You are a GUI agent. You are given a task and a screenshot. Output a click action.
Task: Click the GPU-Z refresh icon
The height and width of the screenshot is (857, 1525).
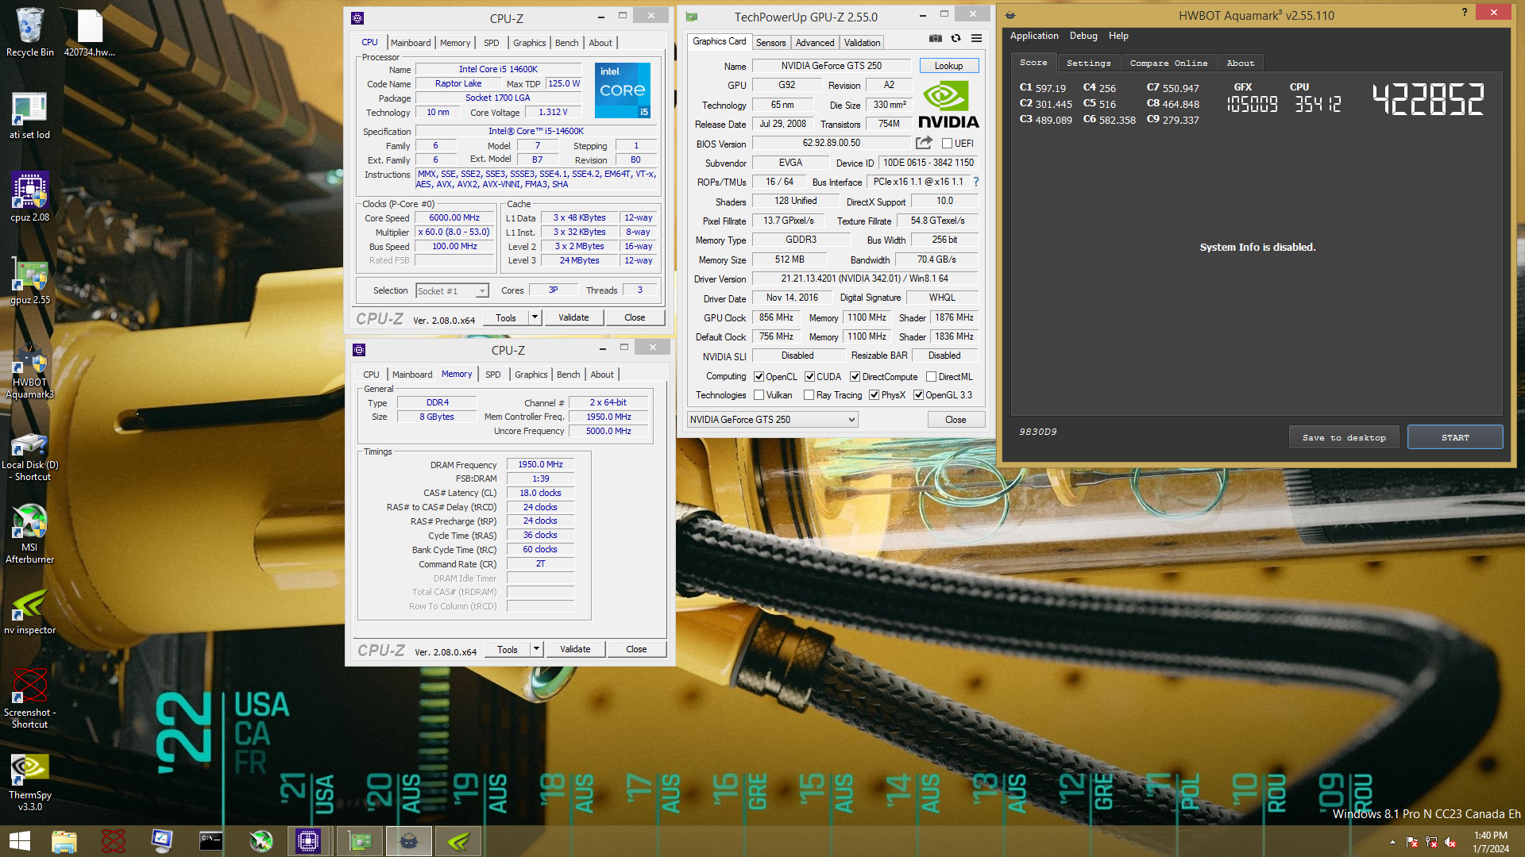pyautogui.click(x=956, y=38)
